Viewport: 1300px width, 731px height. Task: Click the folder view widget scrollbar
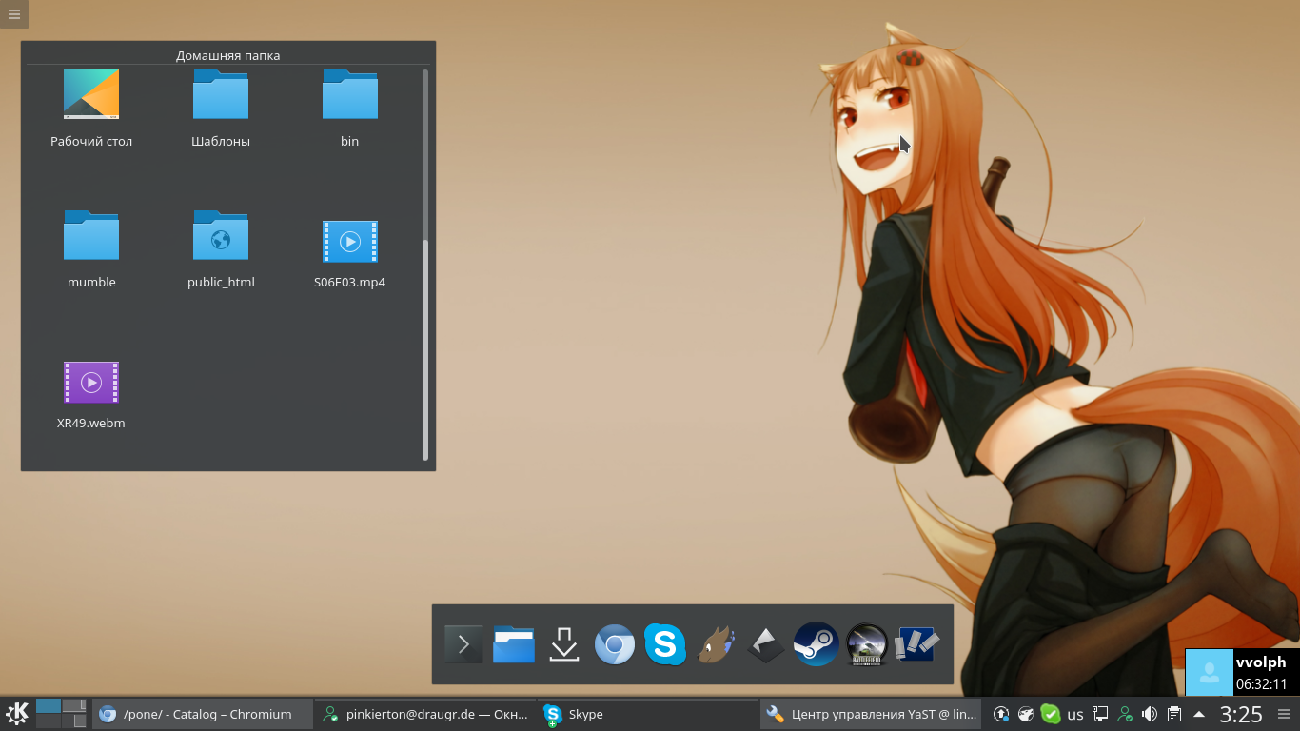425,265
